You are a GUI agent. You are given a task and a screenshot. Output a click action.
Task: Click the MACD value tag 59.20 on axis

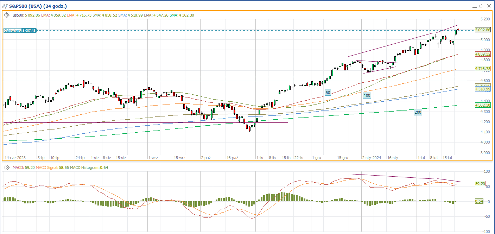480,184
